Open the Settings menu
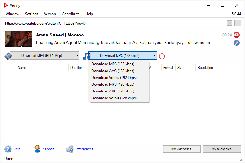The width and height of the screenshot is (245, 163). [32, 14]
